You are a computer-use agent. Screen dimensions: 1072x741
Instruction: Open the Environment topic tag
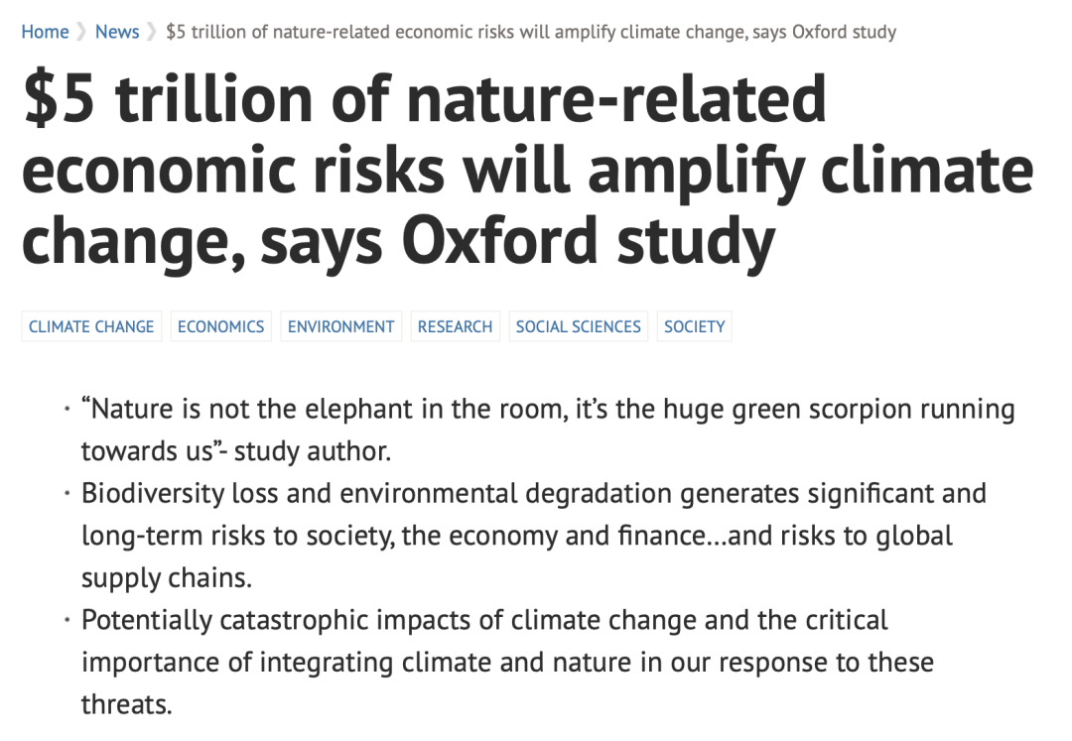[341, 326]
